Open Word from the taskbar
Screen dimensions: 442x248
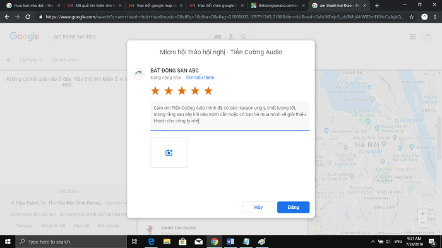click(x=230, y=242)
